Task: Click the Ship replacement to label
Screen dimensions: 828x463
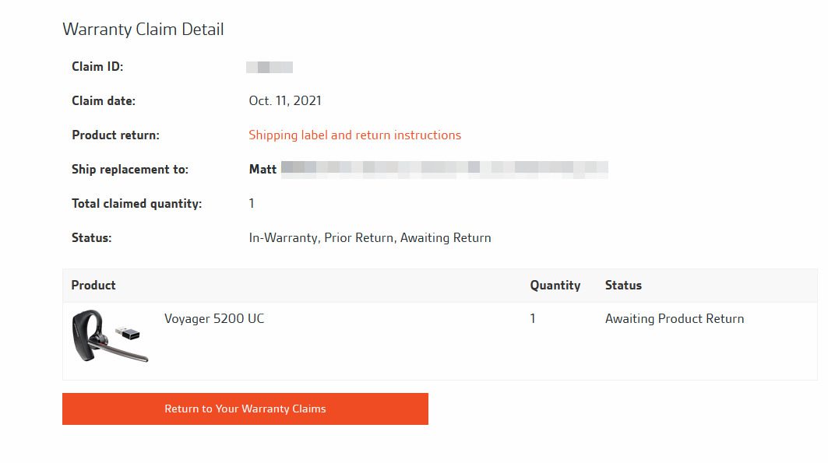Action: click(x=130, y=170)
